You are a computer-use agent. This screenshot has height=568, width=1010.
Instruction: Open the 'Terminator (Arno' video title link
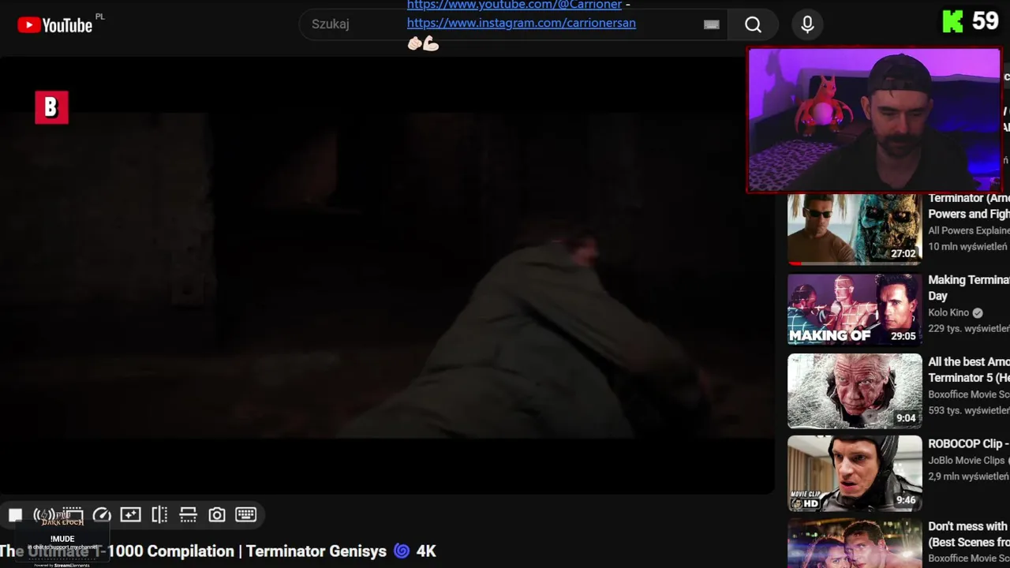(969, 206)
